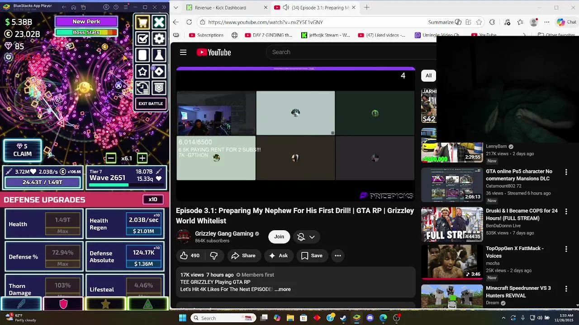579x325 pixels.
Task: Close the game menu with green X
Action: 159,22
